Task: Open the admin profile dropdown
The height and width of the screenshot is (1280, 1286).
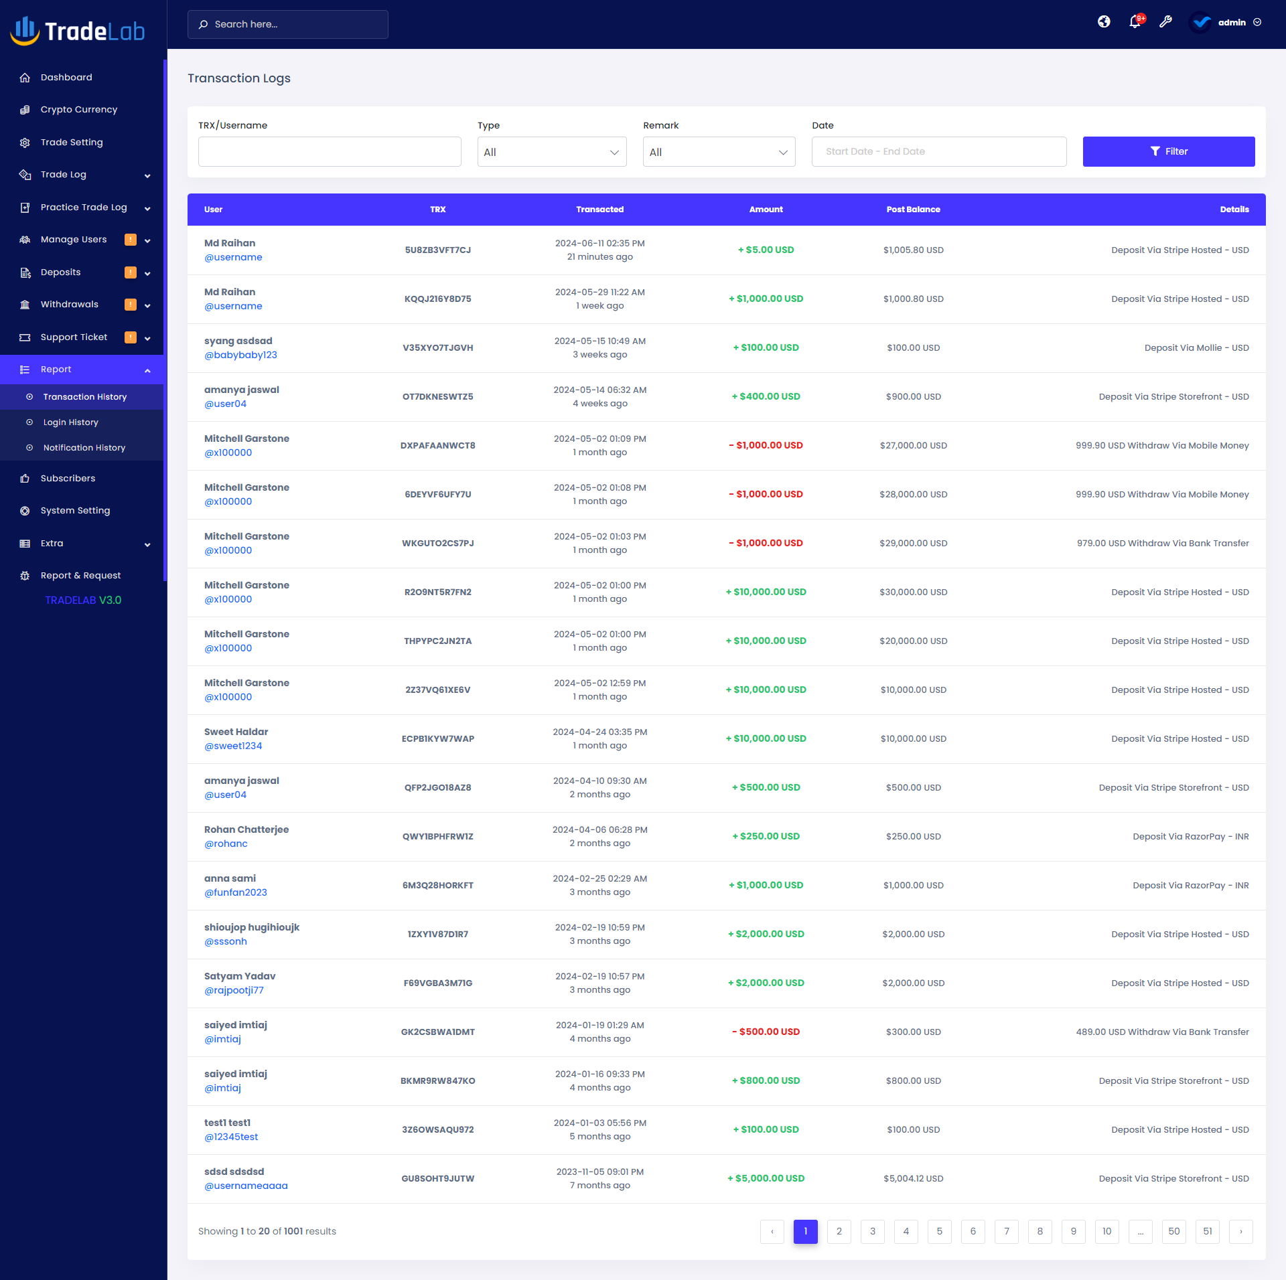Action: pyautogui.click(x=1231, y=22)
